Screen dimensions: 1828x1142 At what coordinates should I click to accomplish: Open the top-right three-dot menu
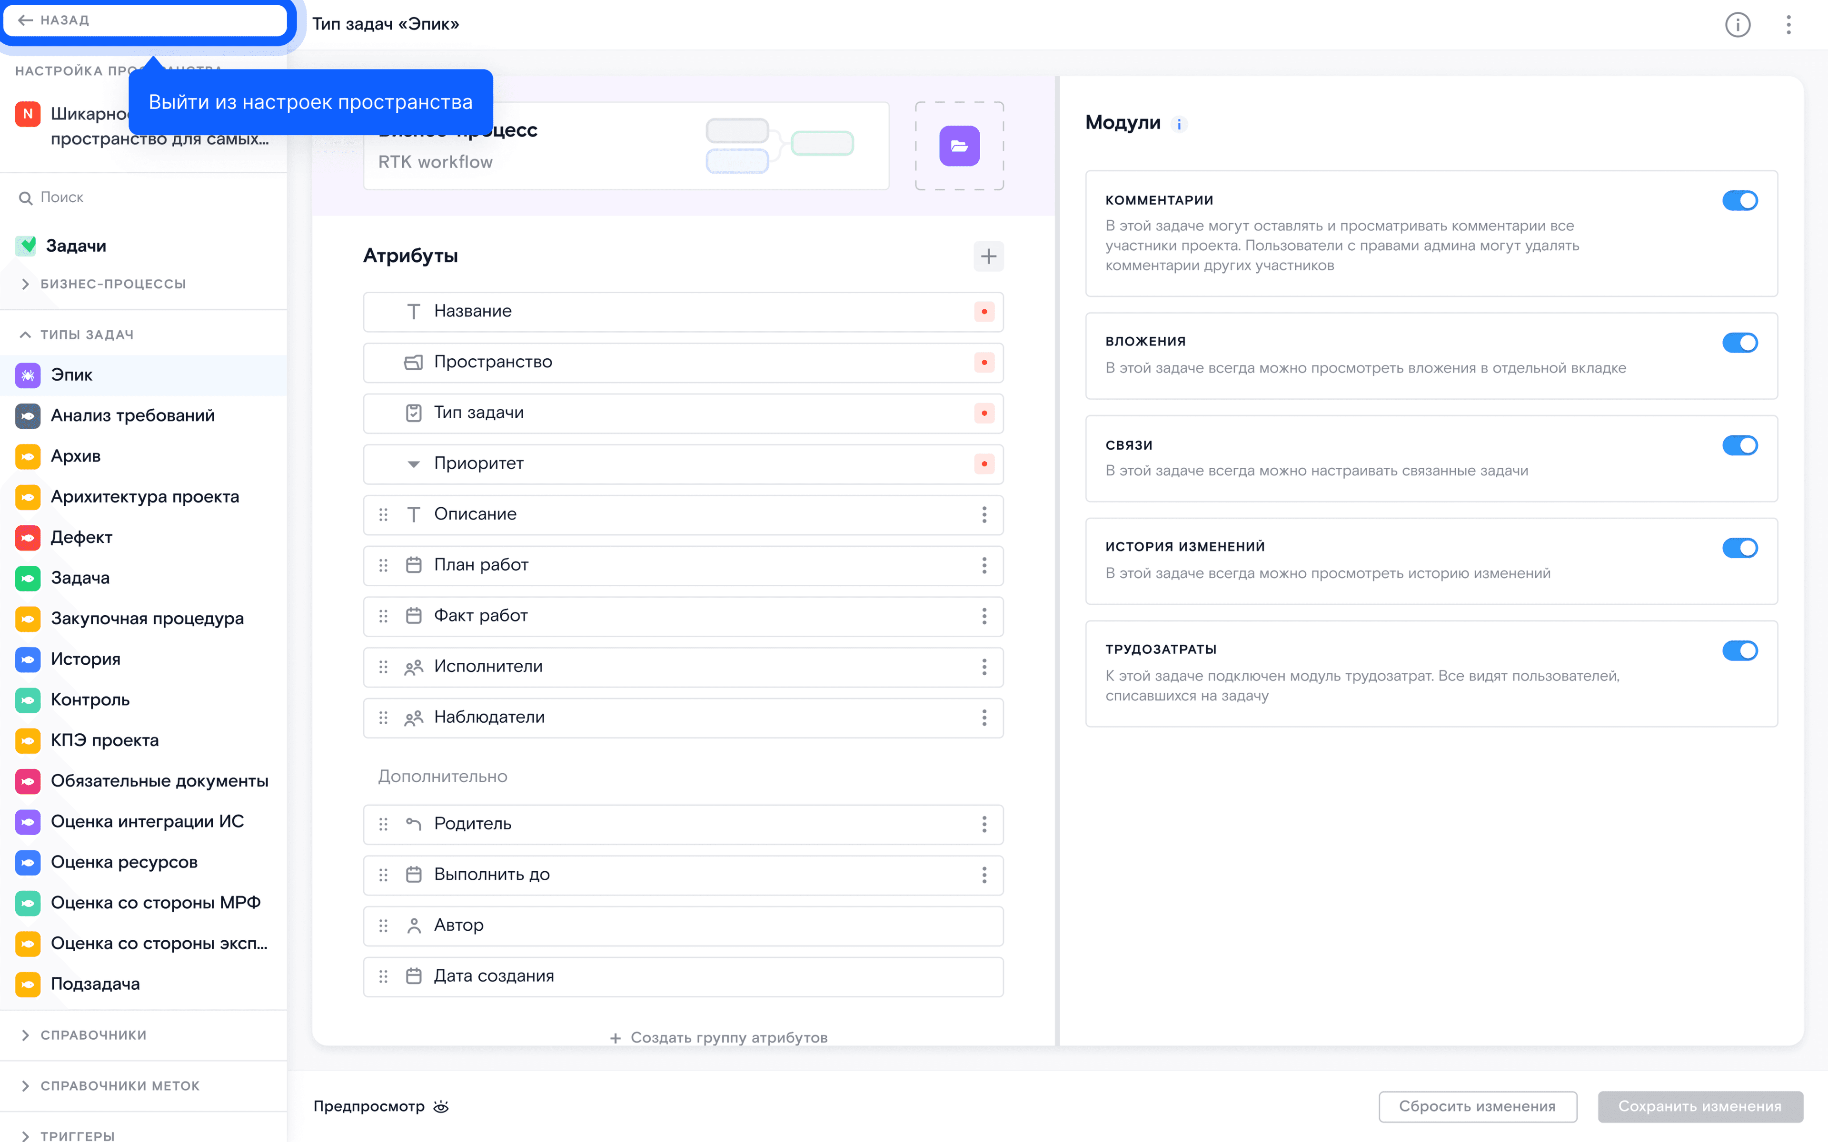(x=1788, y=25)
